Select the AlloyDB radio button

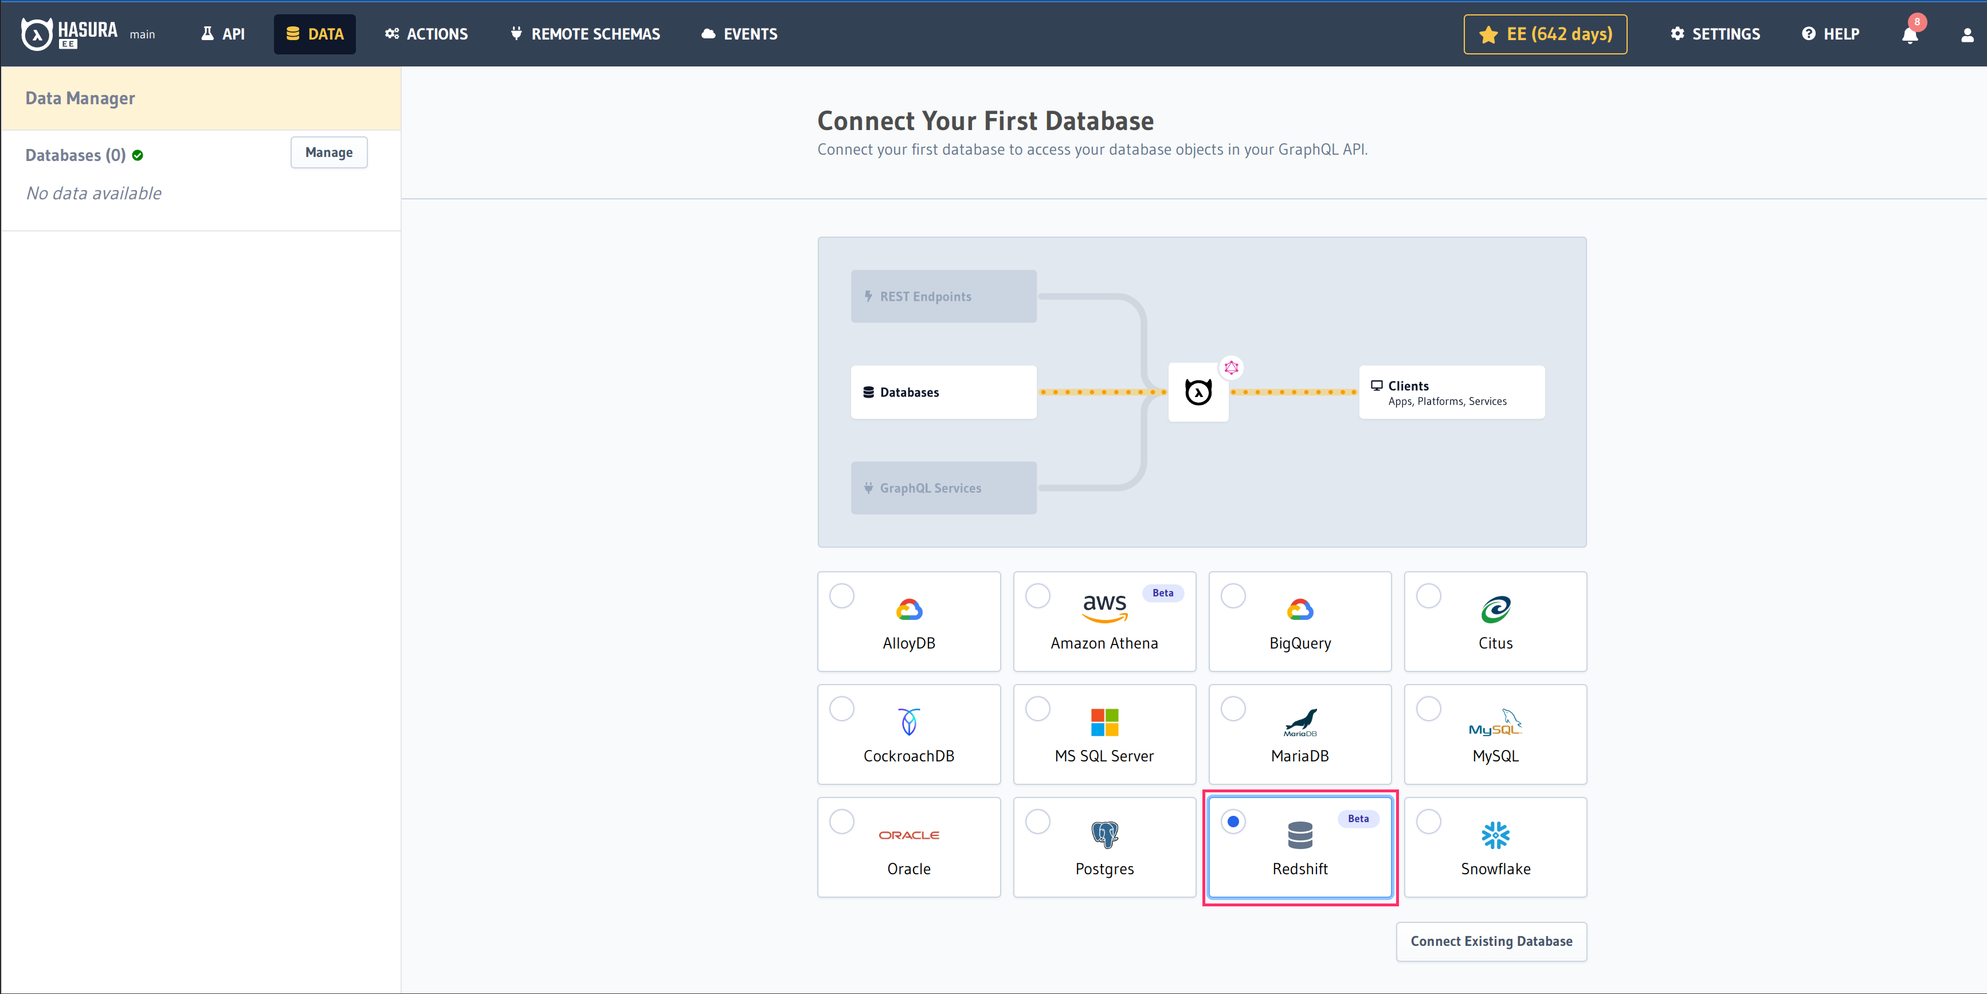click(x=841, y=595)
